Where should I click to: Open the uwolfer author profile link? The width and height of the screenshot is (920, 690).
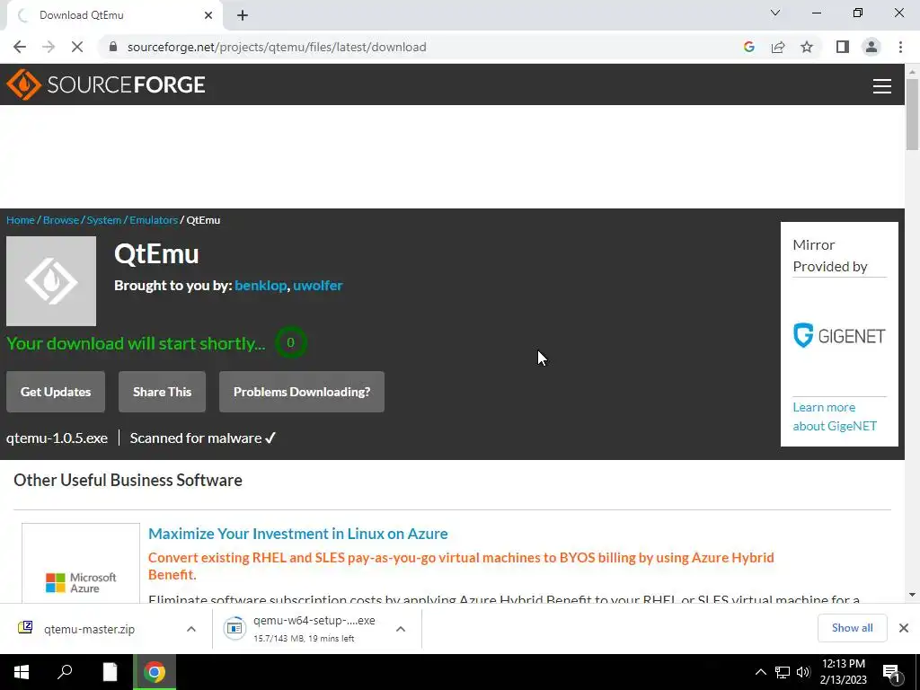click(x=318, y=285)
